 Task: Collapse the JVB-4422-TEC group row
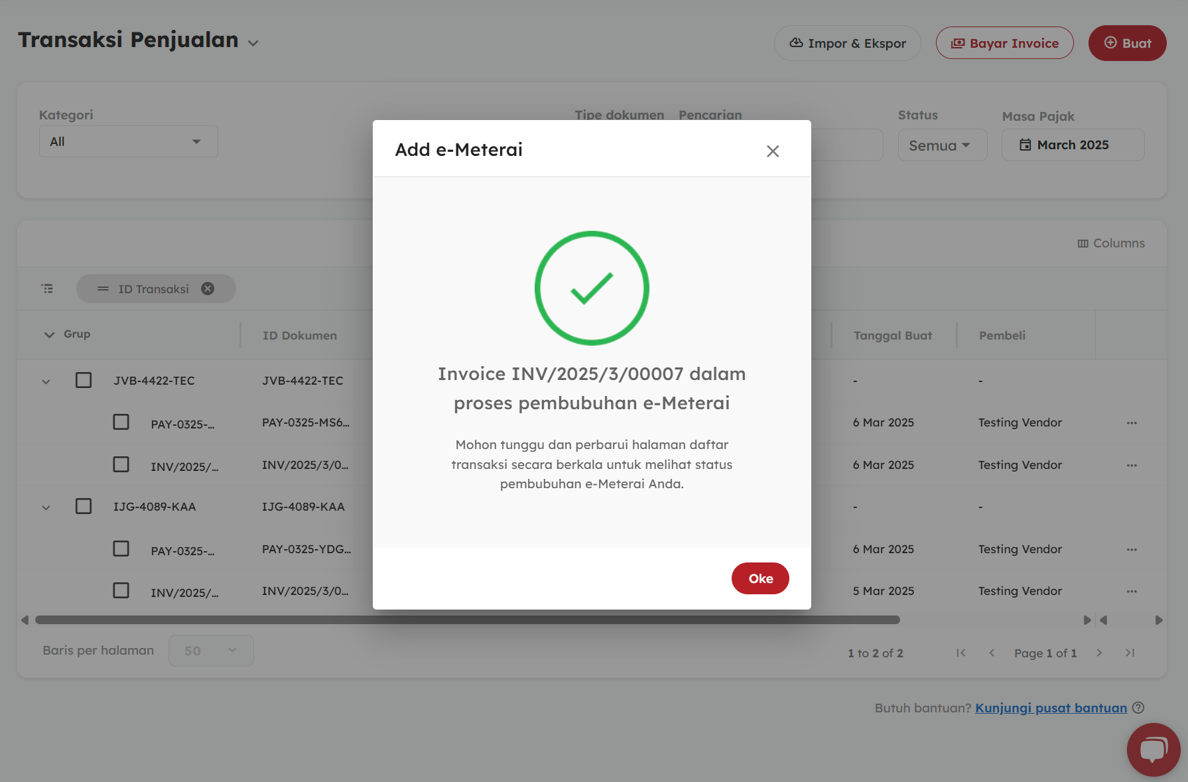pos(46,381)
